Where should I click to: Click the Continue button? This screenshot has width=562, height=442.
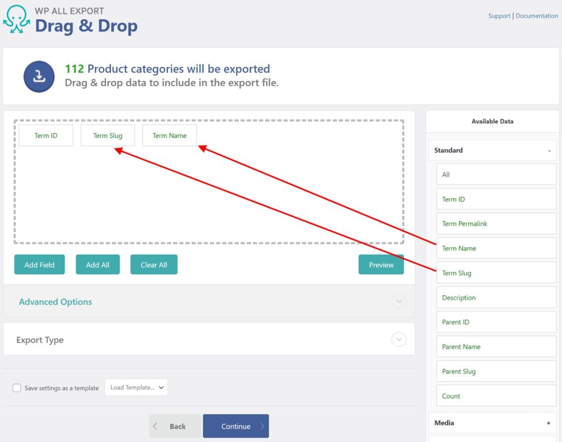[x=235, y=426]
